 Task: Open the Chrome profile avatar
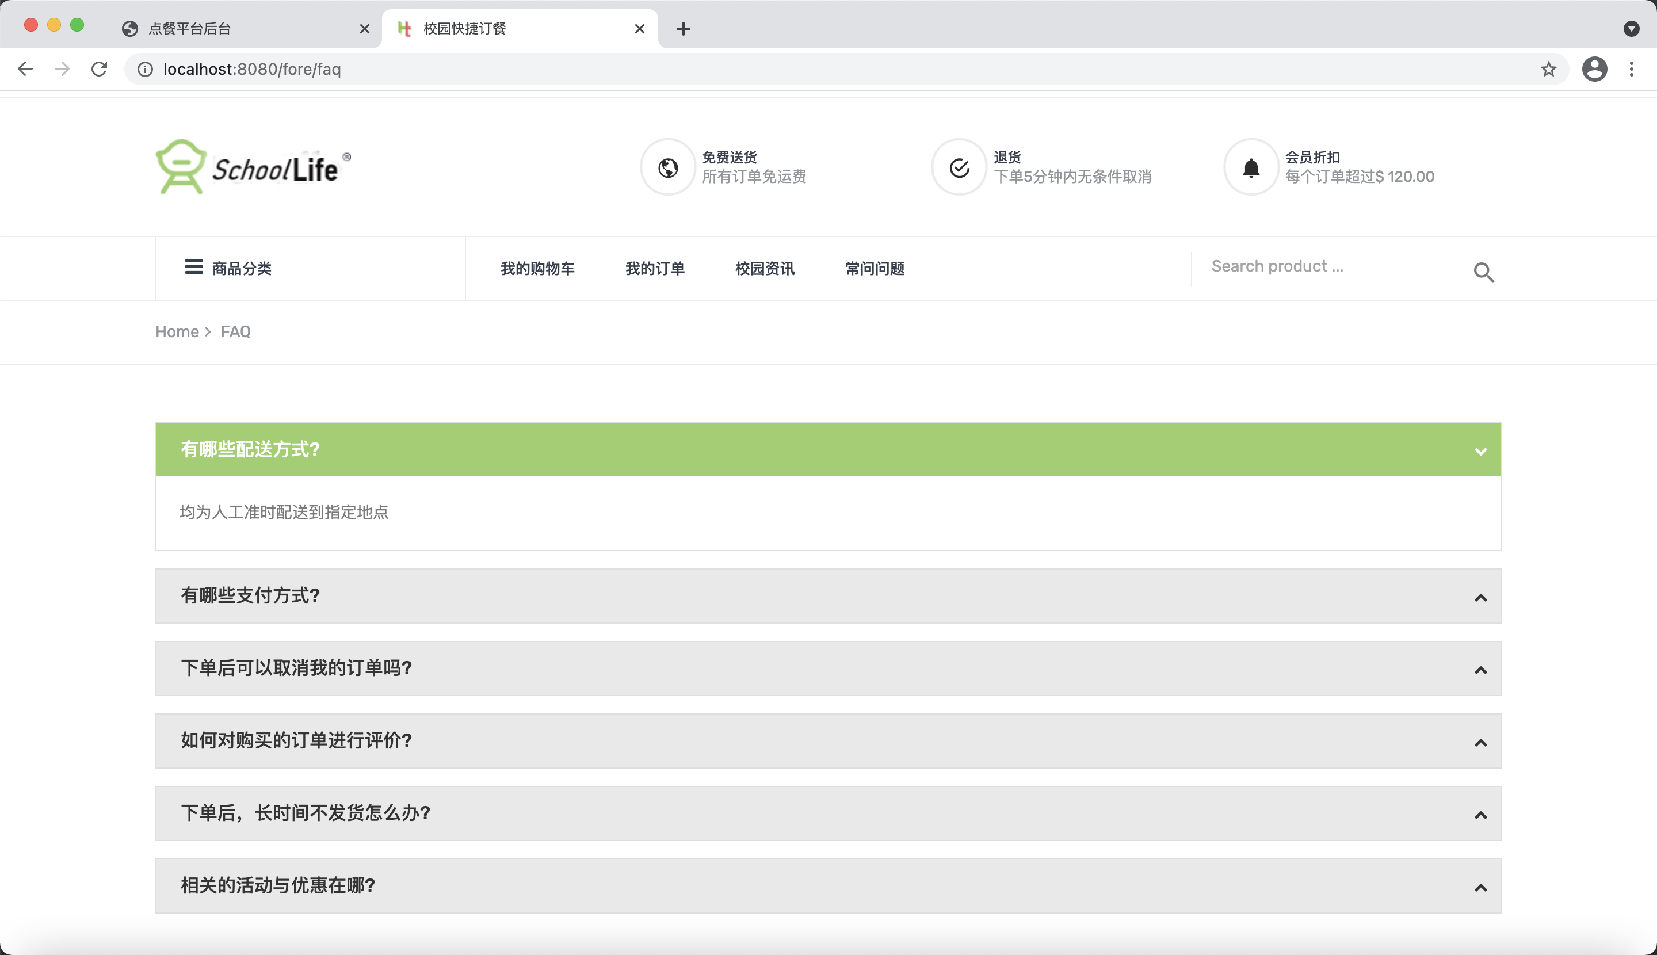[1594, 69]
